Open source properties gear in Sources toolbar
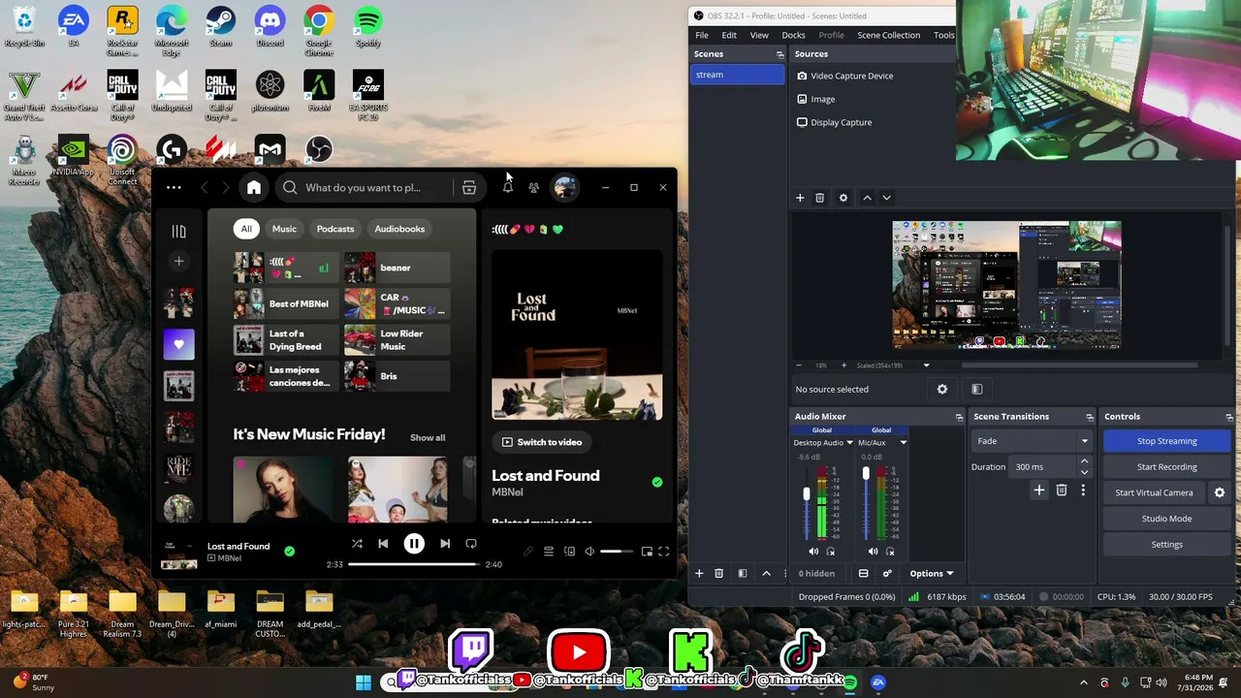 (x=843, y=198)
